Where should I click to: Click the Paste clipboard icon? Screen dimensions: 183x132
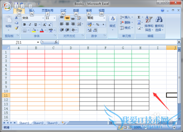click(x=8, y=19)
